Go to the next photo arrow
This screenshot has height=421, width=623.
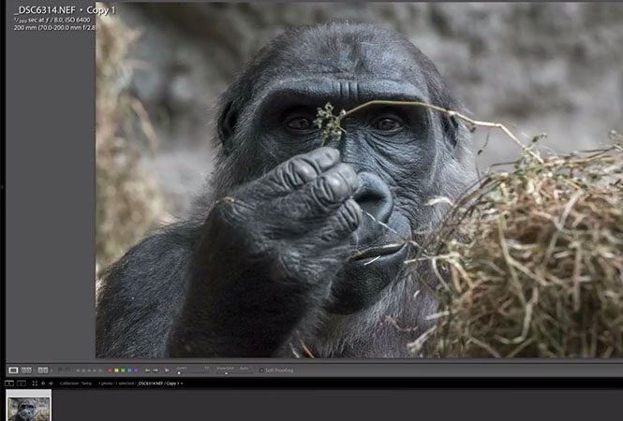(156, 370)
